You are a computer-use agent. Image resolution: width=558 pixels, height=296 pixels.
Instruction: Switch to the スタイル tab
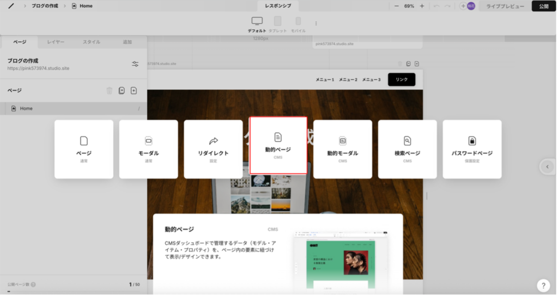(92, 42)
